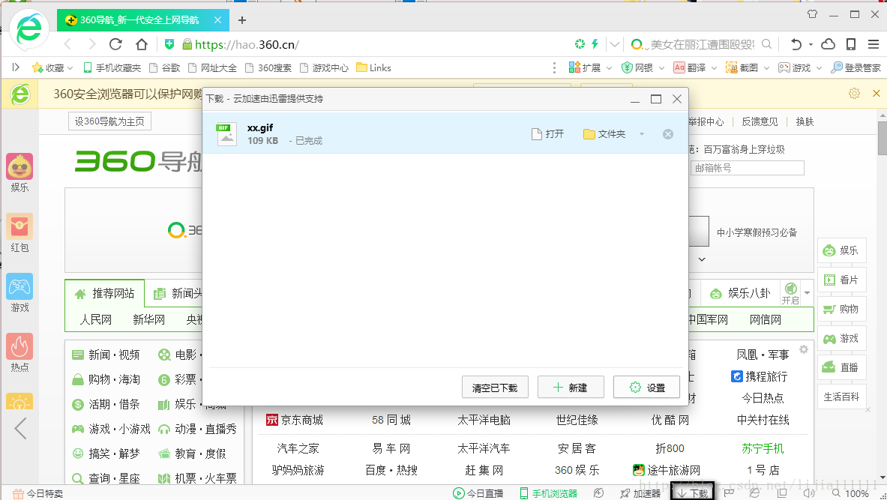The height and width of the screenshot is (500, 887).
Task: Open the 游戏中心 bookmark
Action: point(324,68)
